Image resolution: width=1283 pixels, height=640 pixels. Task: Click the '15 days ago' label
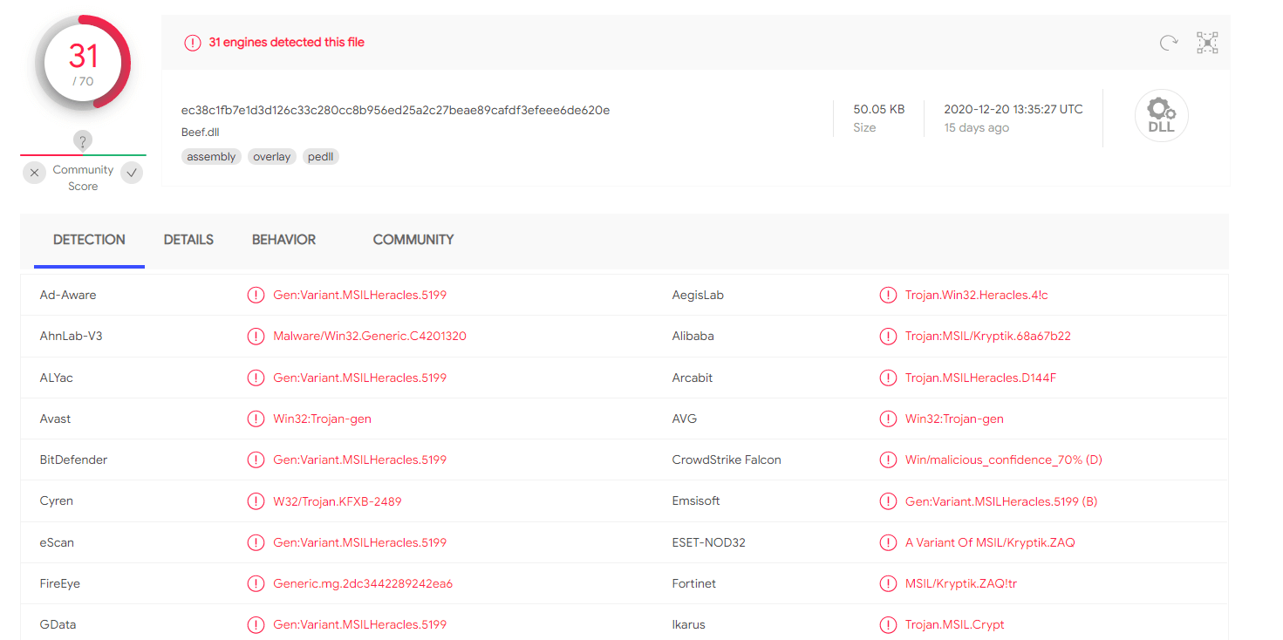tap(976, 127)
